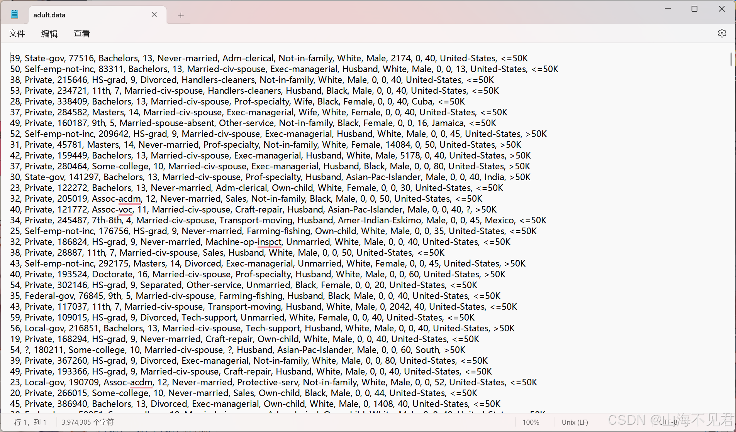Click the 3,974,305 character count indicator
This screenshot has width=736, height=432.
(87, 422)
